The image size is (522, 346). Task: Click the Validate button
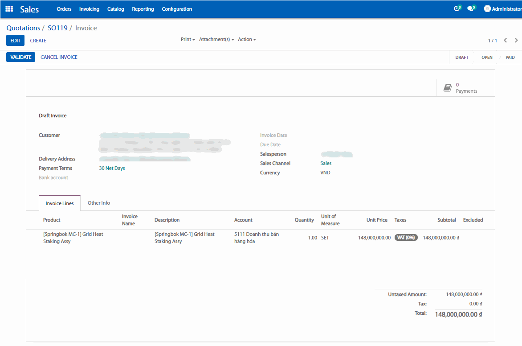(20, 57)
